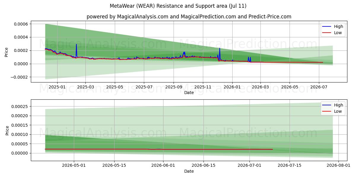Click the '0.00010' y-axis label in bottom chart
Image resolution: width=356 pixels, height=178 pixels.
click(20, 134)
